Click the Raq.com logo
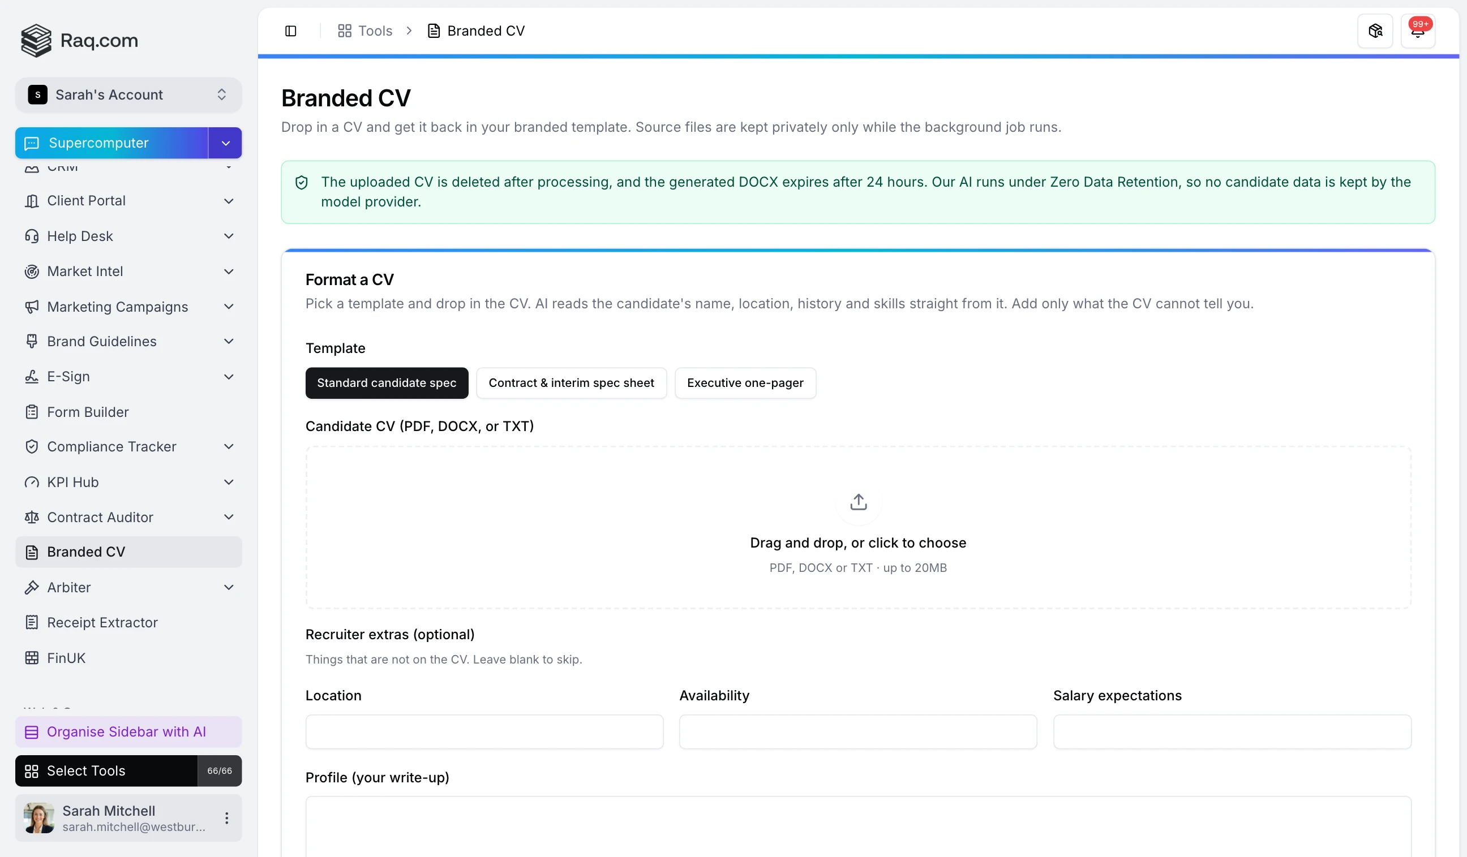Viewport: 1467px width, 857px height. coord(80,41)
